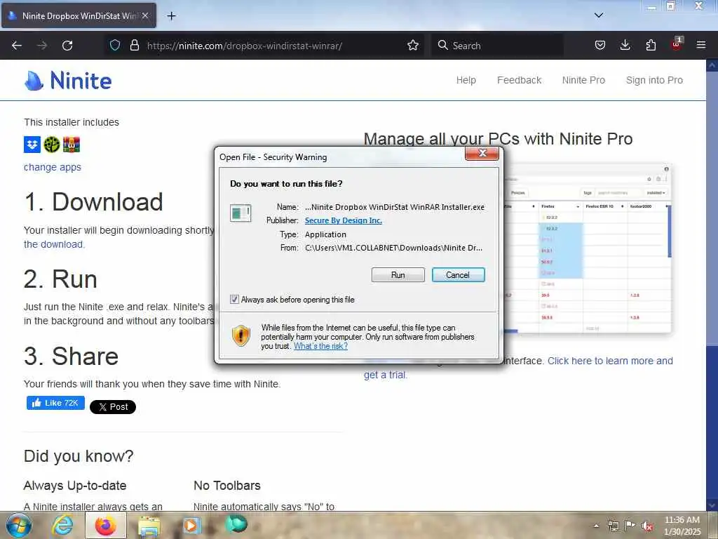Open the Firefox downloads panel
Image resolution: width=718 pixels, height=539 pixels.
pyautogui.click(x=625, y=45)
